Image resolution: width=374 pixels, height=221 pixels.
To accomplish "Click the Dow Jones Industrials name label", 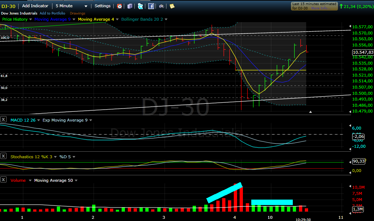I will pyautogui.click(x=19, y=13).
